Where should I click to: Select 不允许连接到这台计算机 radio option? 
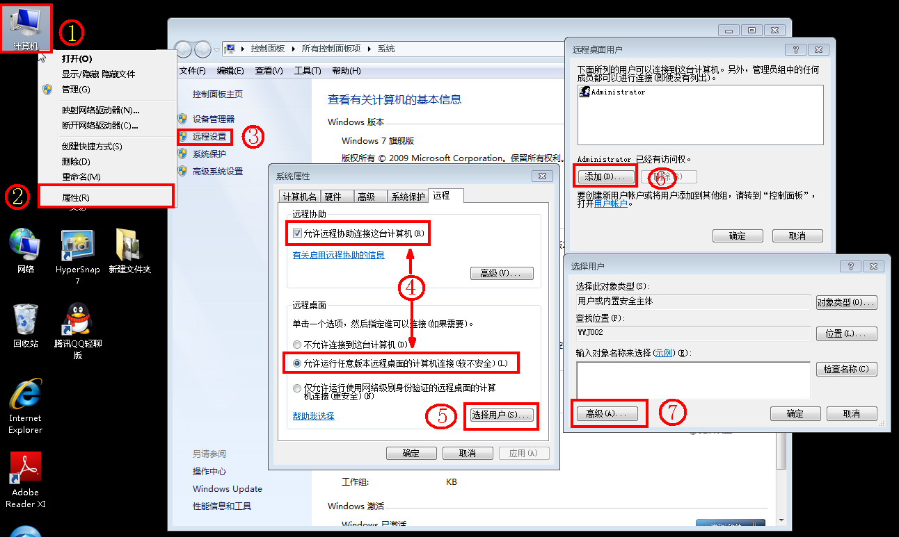click(x=297, y=345)
